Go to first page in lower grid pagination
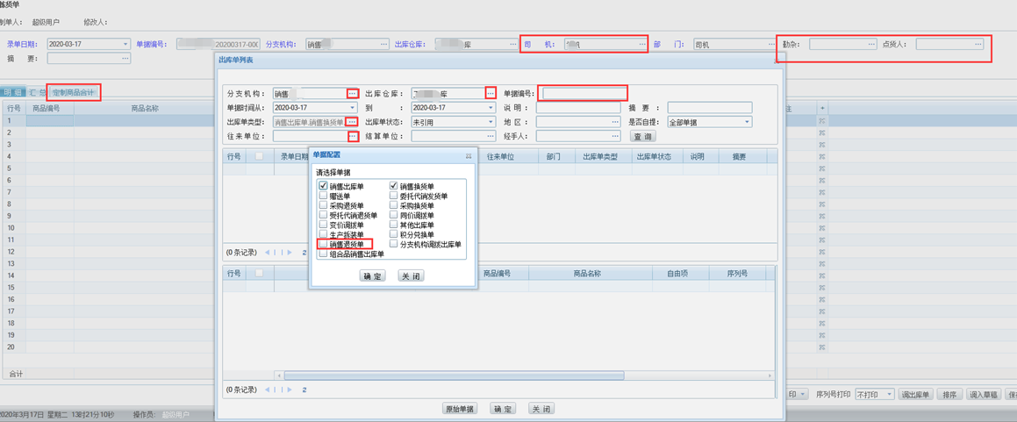This screenshot has width=1017, height=422. tap(266, 390)
